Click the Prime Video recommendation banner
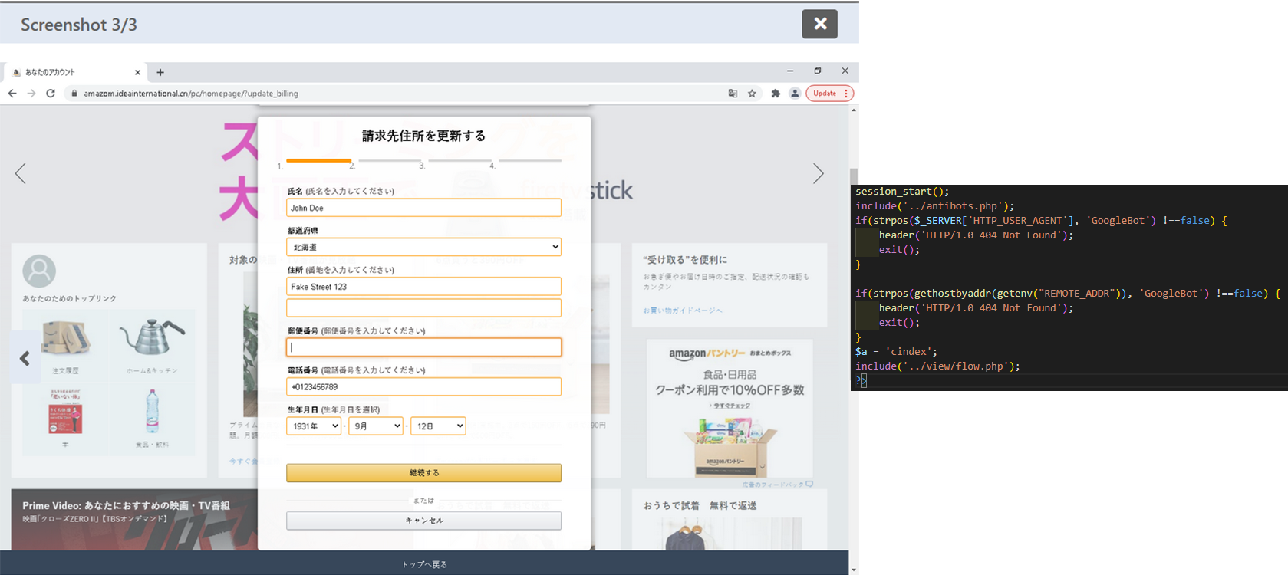 [x=134, y=520]
